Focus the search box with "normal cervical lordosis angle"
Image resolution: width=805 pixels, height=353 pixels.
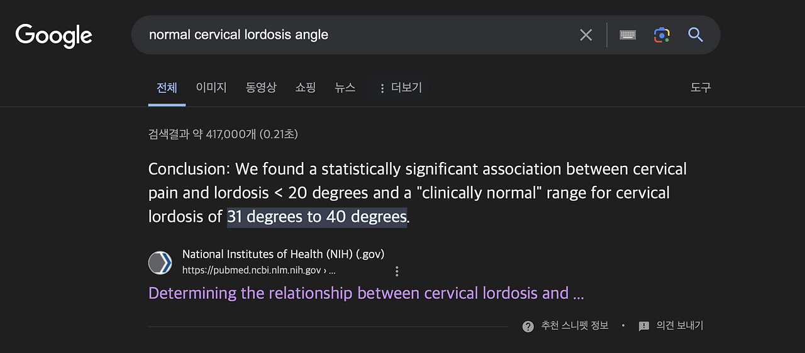click(x=358, y=35)
